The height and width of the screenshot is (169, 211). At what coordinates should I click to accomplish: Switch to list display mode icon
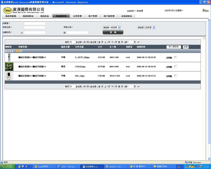coord(17,51)
